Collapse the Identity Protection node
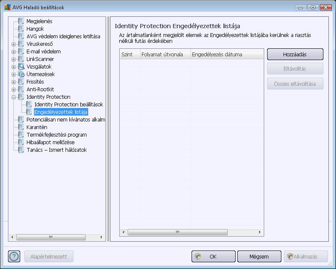 [x=14, y=97]
